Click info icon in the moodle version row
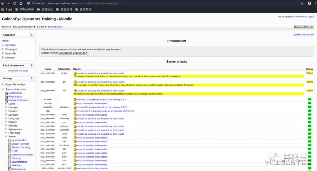 click(x=75, y=100)
